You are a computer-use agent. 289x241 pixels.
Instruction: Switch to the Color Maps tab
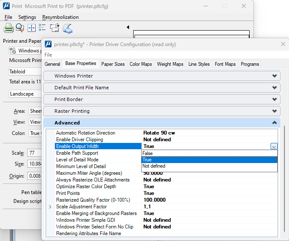140,64
